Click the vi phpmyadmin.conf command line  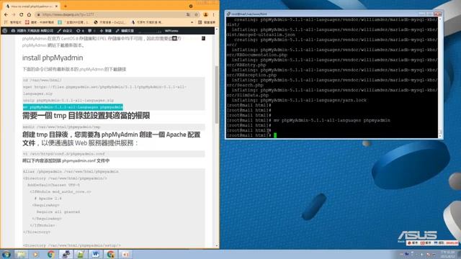point(64,154)
